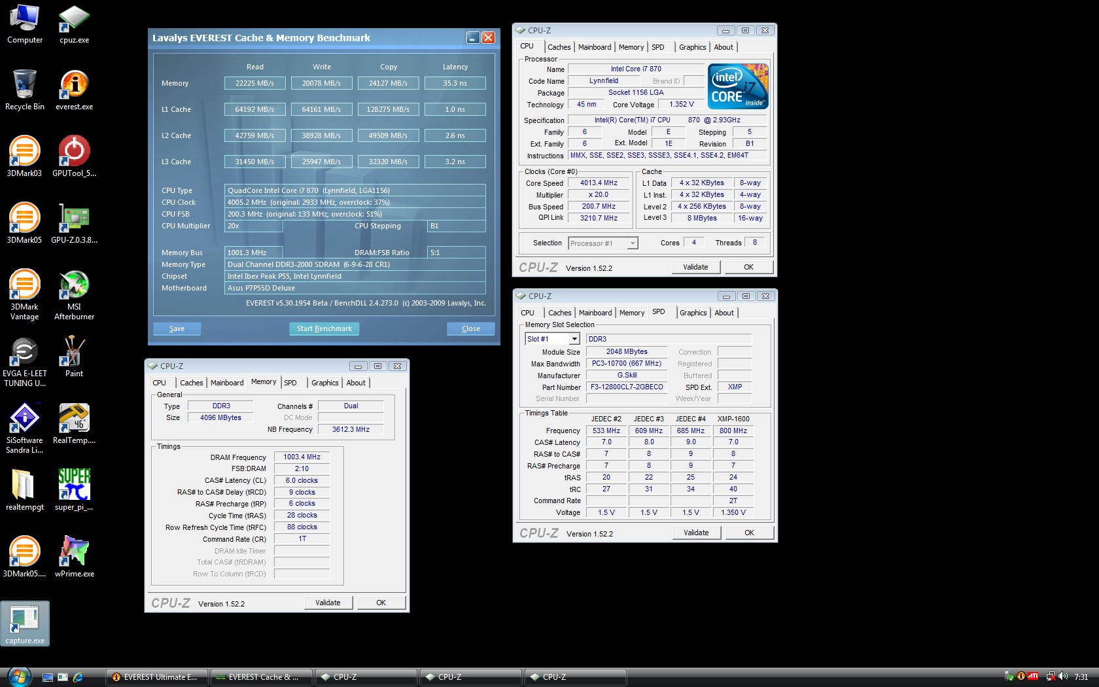Open the Windows Start orb

tap(19, 677)
